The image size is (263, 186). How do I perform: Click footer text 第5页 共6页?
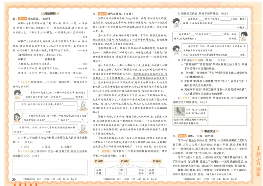tap(150, 179)
